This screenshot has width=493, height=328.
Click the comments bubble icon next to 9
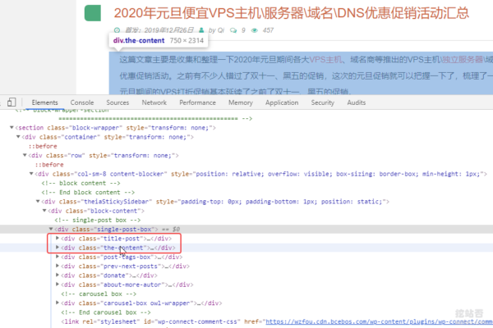coord(233,30)
